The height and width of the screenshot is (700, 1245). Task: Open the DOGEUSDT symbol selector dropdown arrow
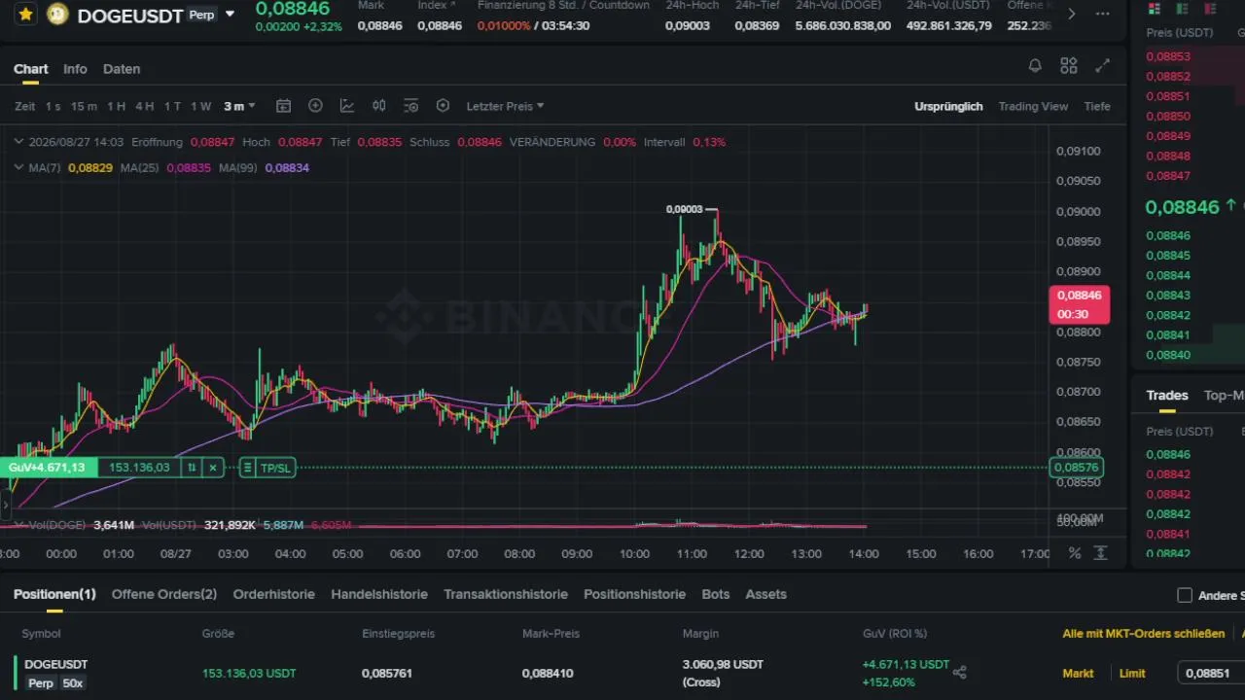coord(230,15)
